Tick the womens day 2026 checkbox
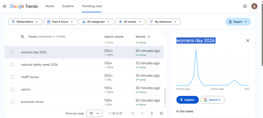The width and height of the screenshot is (263, 118). (x=12, y=52)
